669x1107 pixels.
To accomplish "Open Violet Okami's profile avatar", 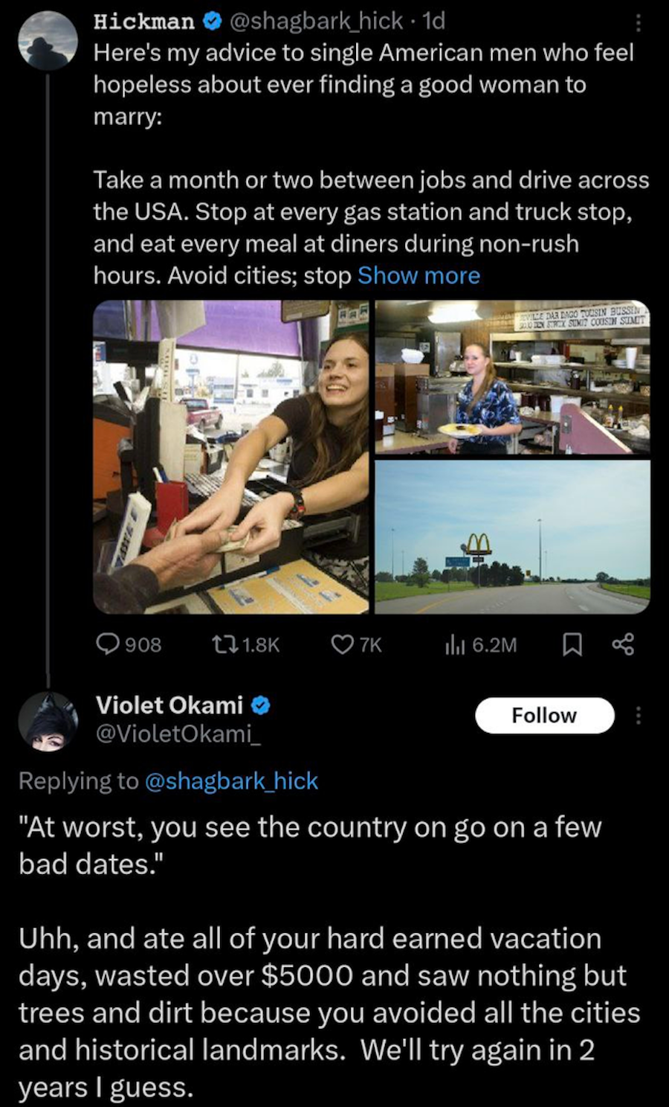I will (x=48, y=719).
